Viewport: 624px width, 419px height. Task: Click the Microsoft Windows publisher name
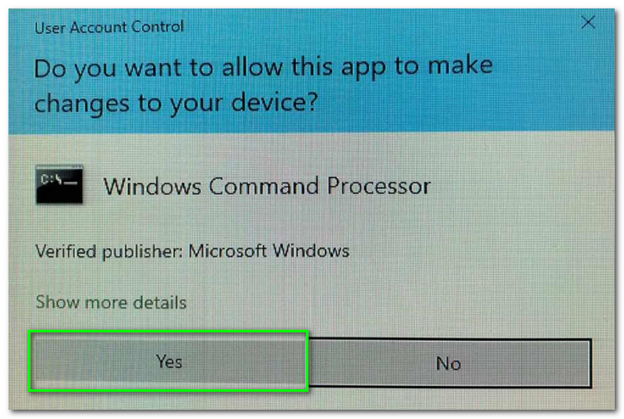[268, 251]
